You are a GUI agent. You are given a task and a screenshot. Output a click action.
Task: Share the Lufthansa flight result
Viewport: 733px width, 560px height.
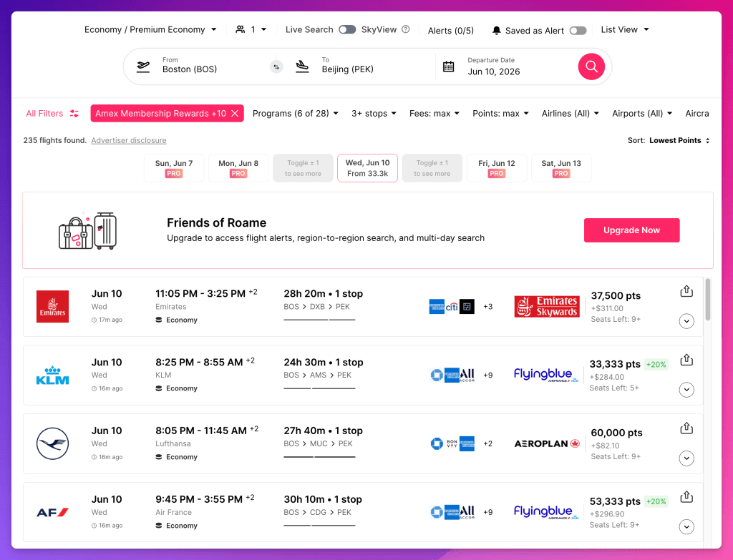pyautogui.click(x=686, y=428)
